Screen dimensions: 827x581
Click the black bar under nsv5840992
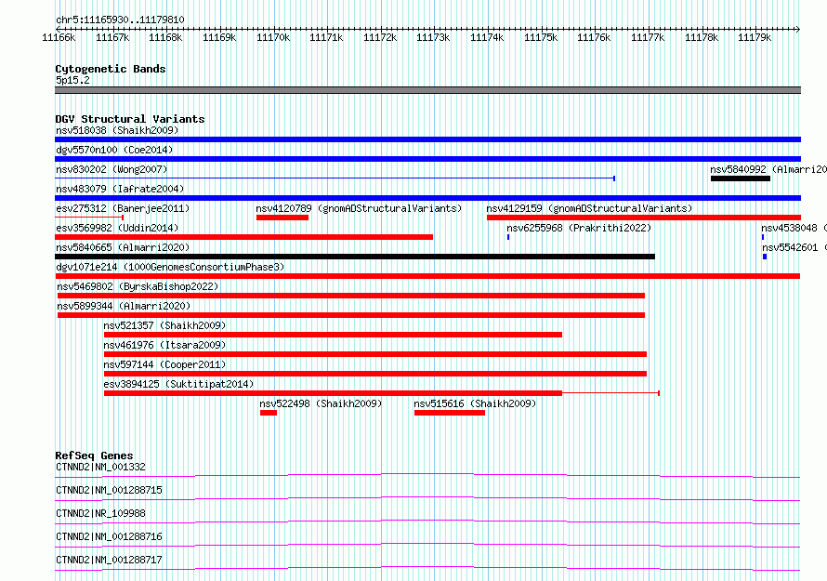point(741,178)
